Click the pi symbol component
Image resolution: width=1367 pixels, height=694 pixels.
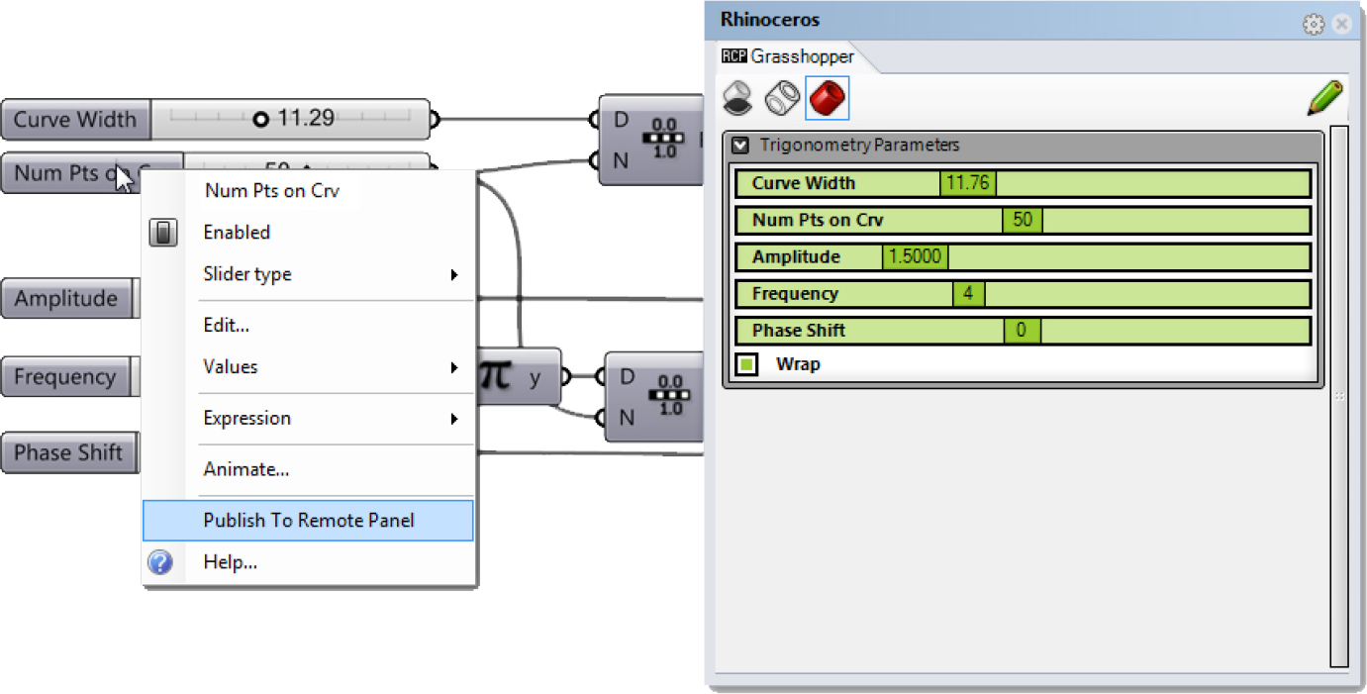(496, 376)
